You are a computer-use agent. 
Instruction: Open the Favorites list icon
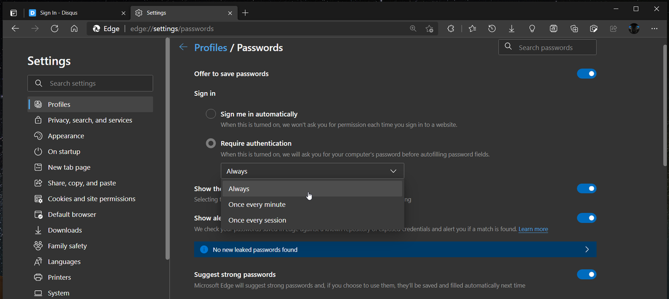(472, 28)
